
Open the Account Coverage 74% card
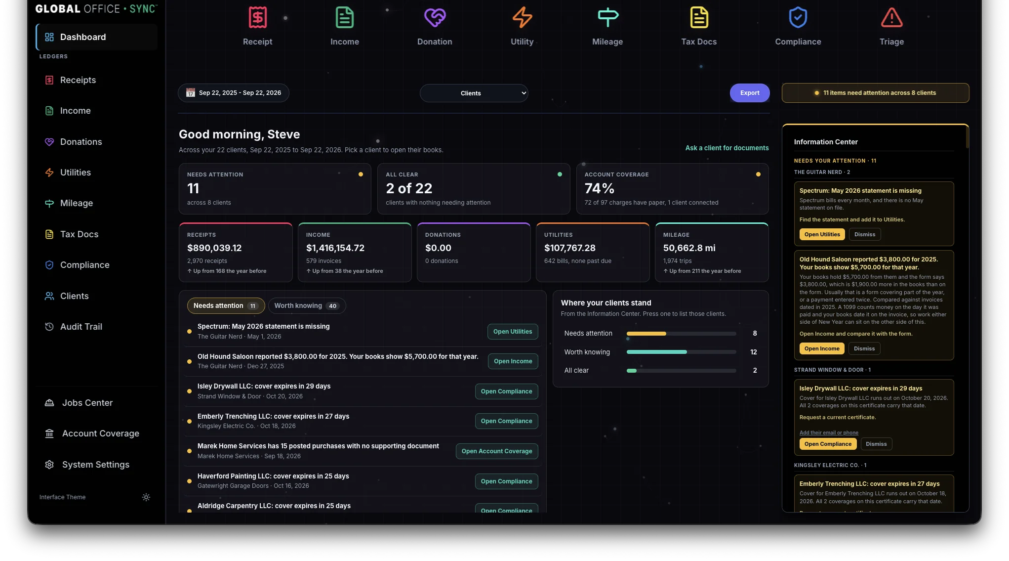tap(672, 189)
